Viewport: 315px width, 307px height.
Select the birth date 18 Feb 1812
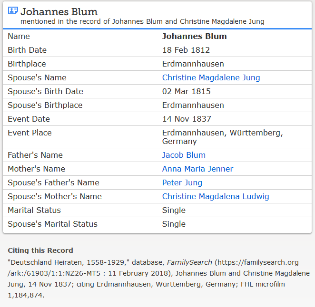(186, 50)
